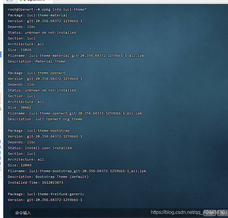Select 'Package: luci-theme-bootstrap' line
The height and width of the screenshot is (218, 228).
coord(39,131)
